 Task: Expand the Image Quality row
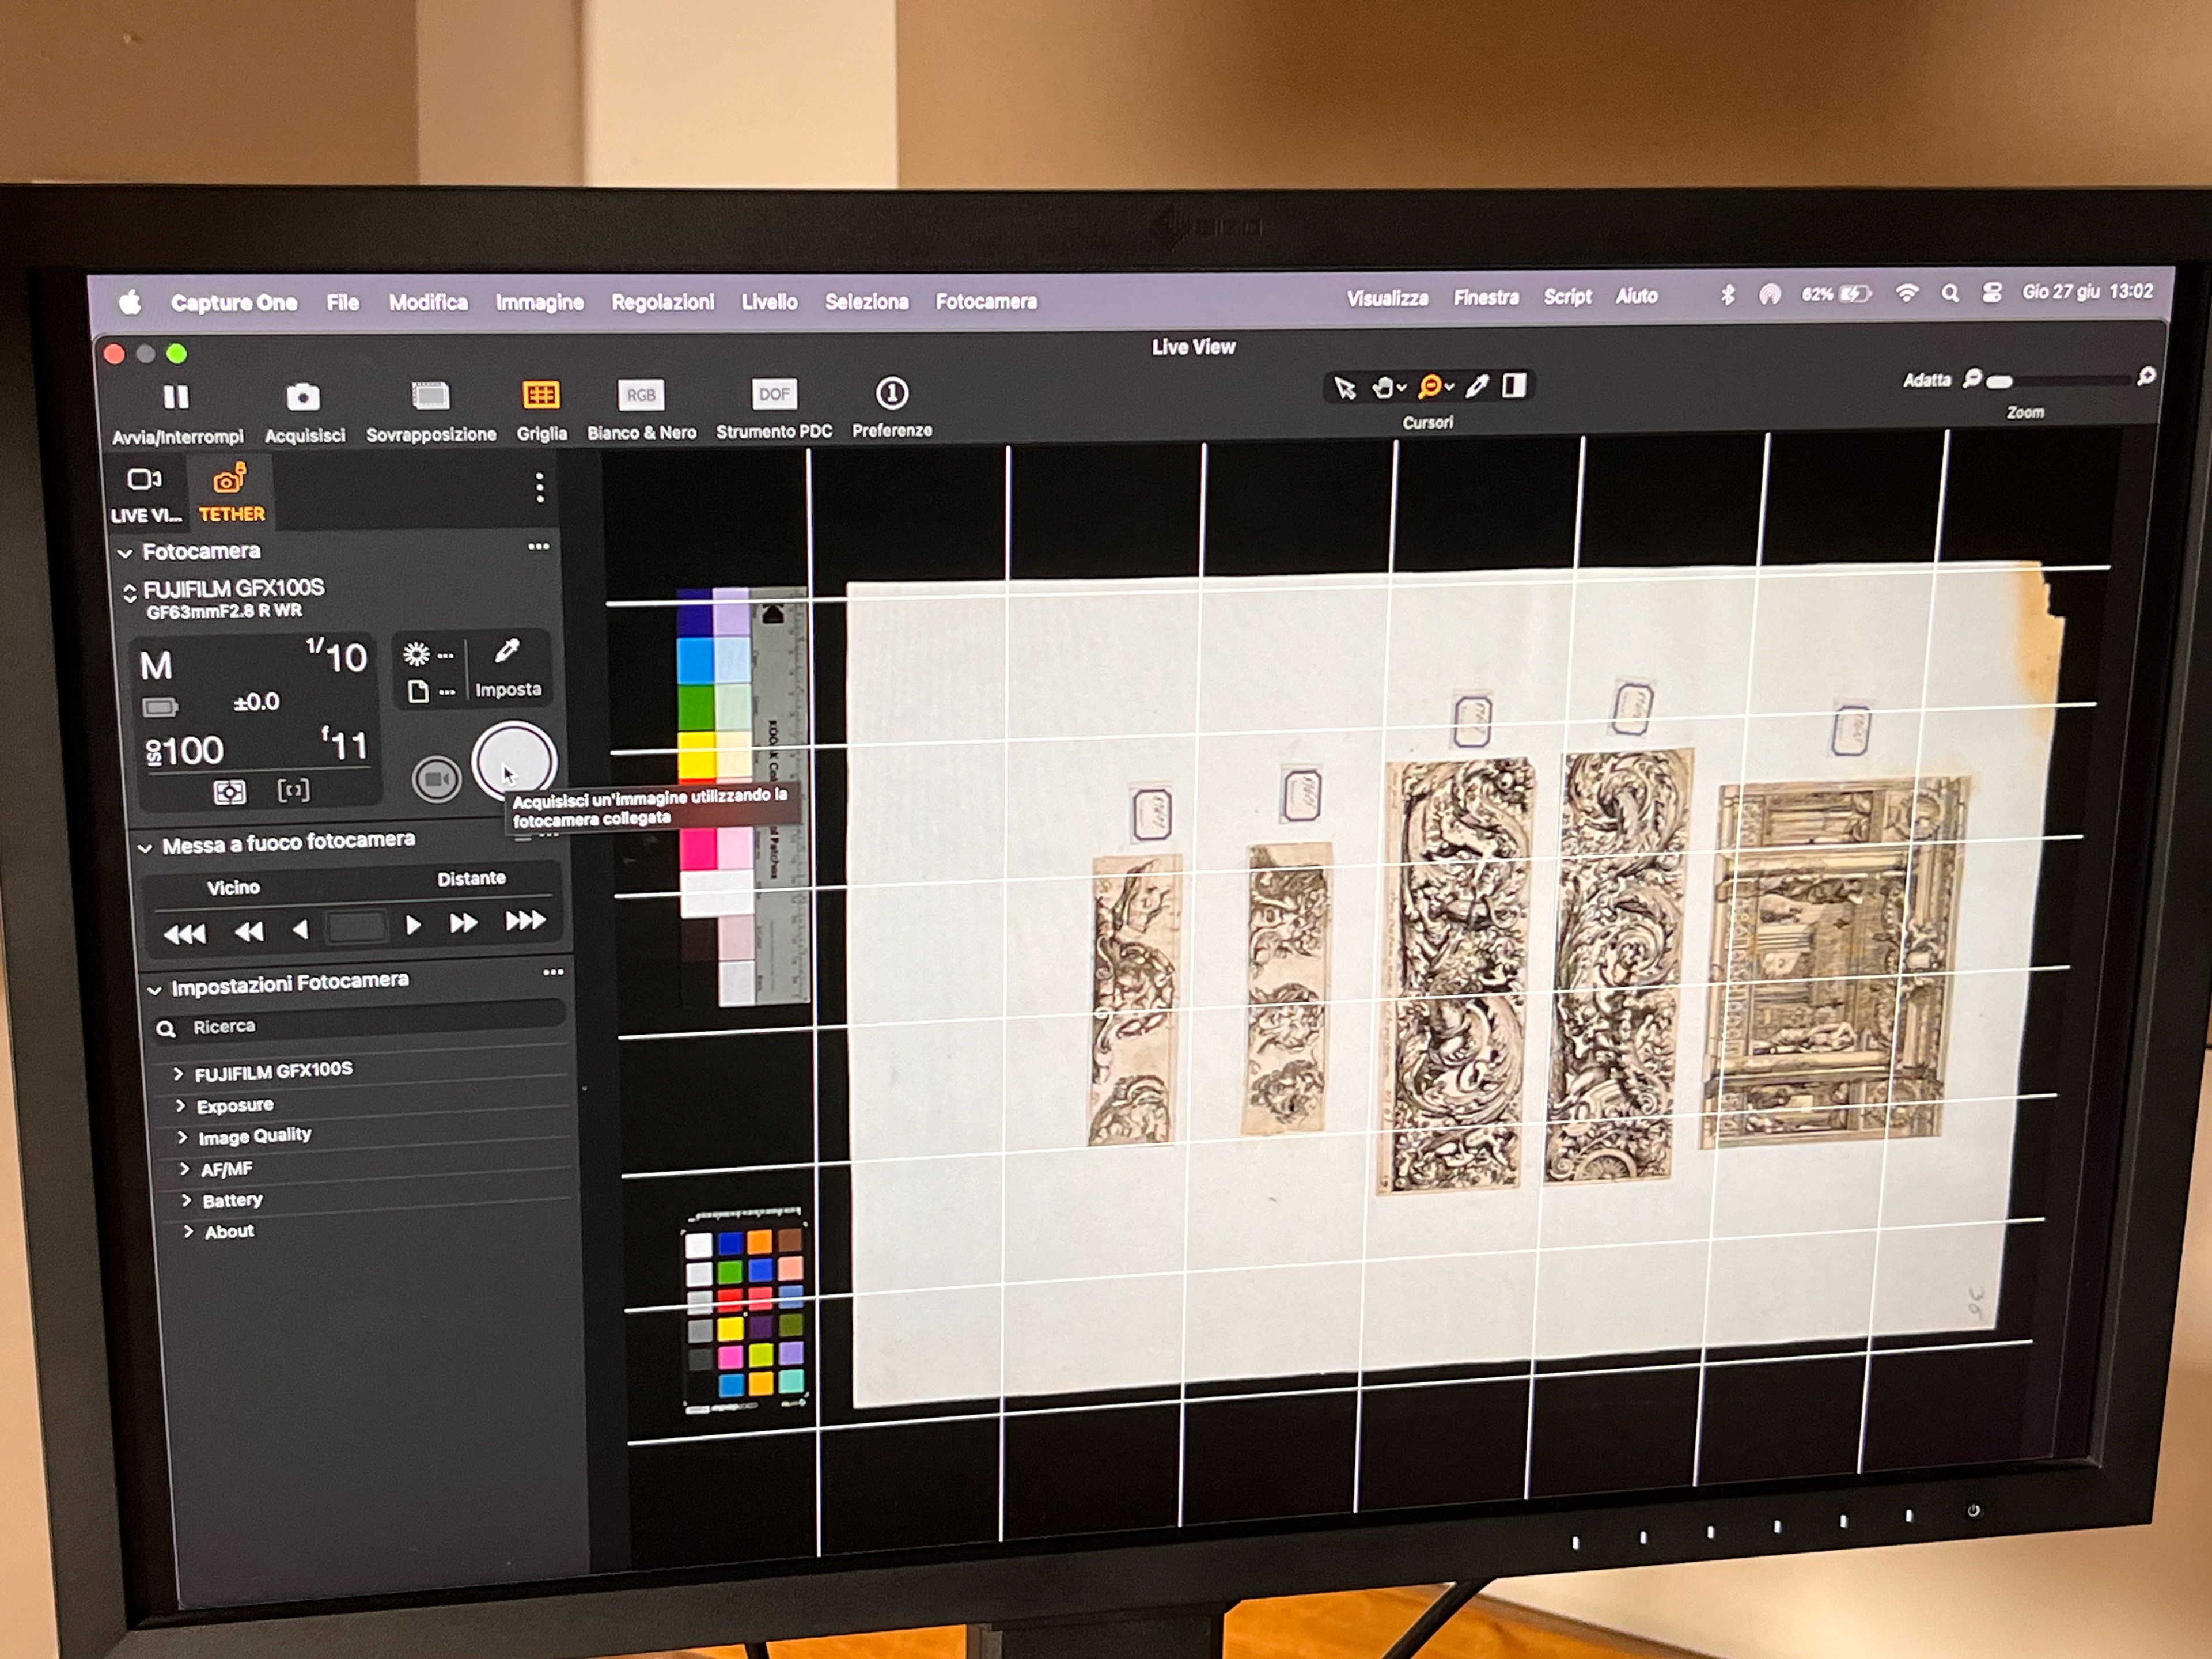tap(182, 1137)
